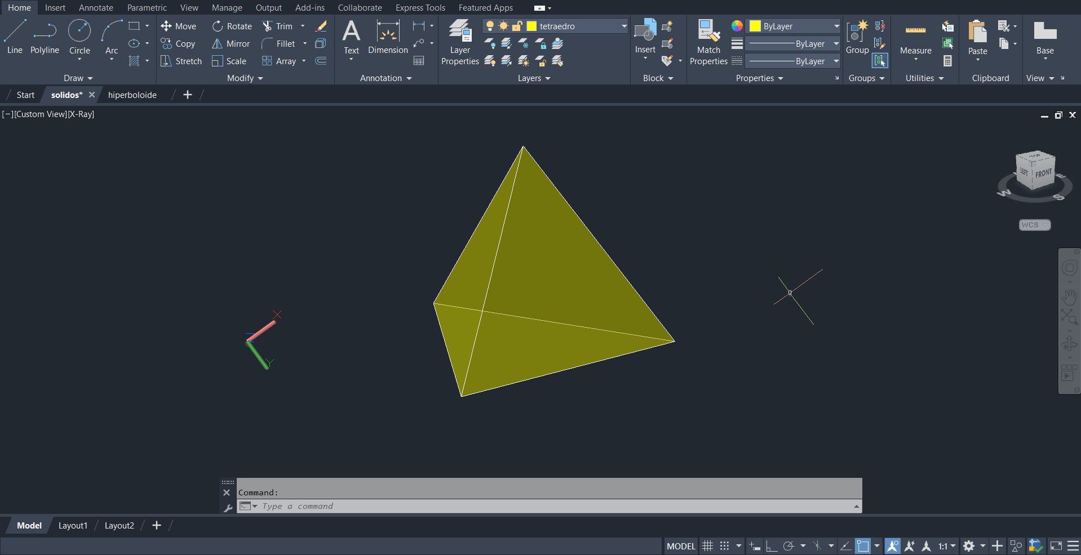Open the object color wheel

[737, 26]
